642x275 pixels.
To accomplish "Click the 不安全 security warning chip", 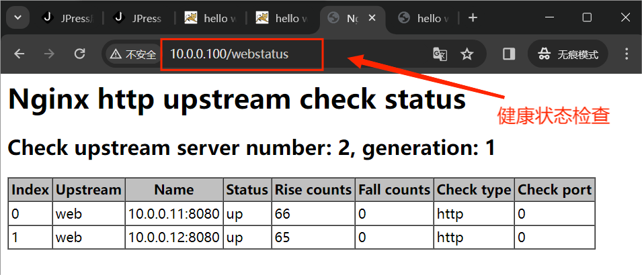I will pos(133,54).
